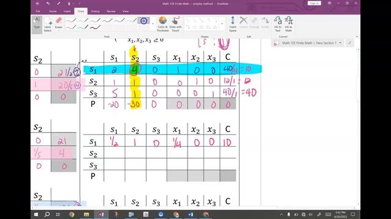Open the View tab
Screen dimensions: 391x219
pos(125,11)
